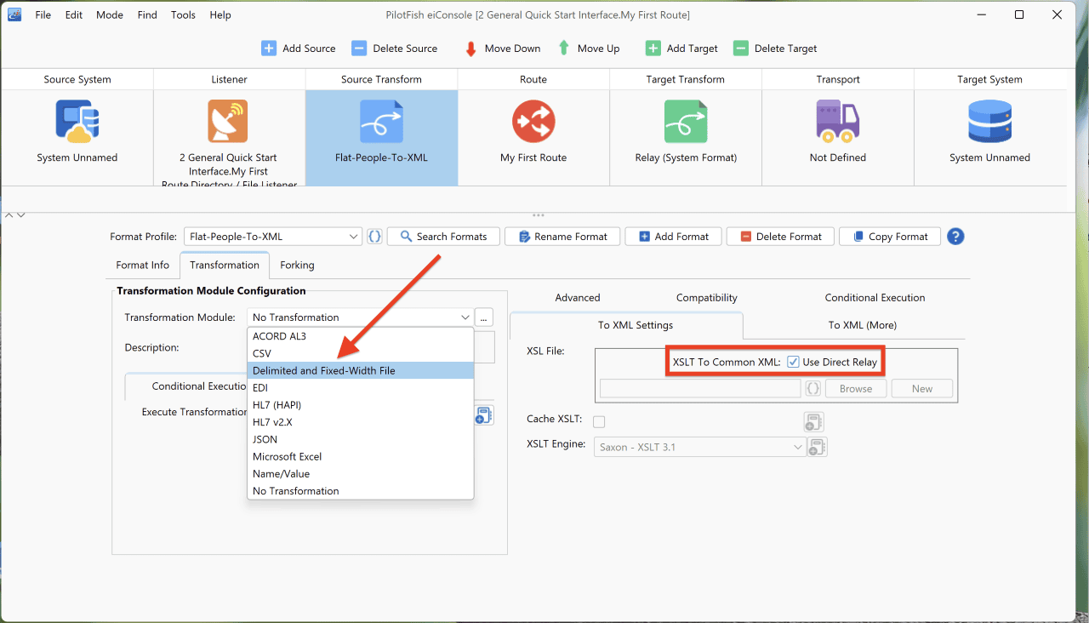Viewport: 1089px width, 623px height.
Task: Open the To XML (More) tab
Action: click(862, 325)
